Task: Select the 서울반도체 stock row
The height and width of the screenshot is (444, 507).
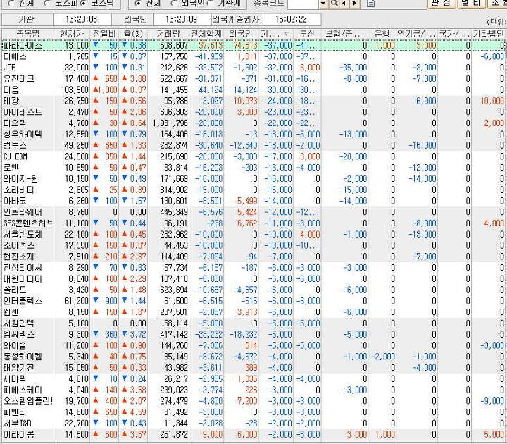Action: tap(254, 234)
